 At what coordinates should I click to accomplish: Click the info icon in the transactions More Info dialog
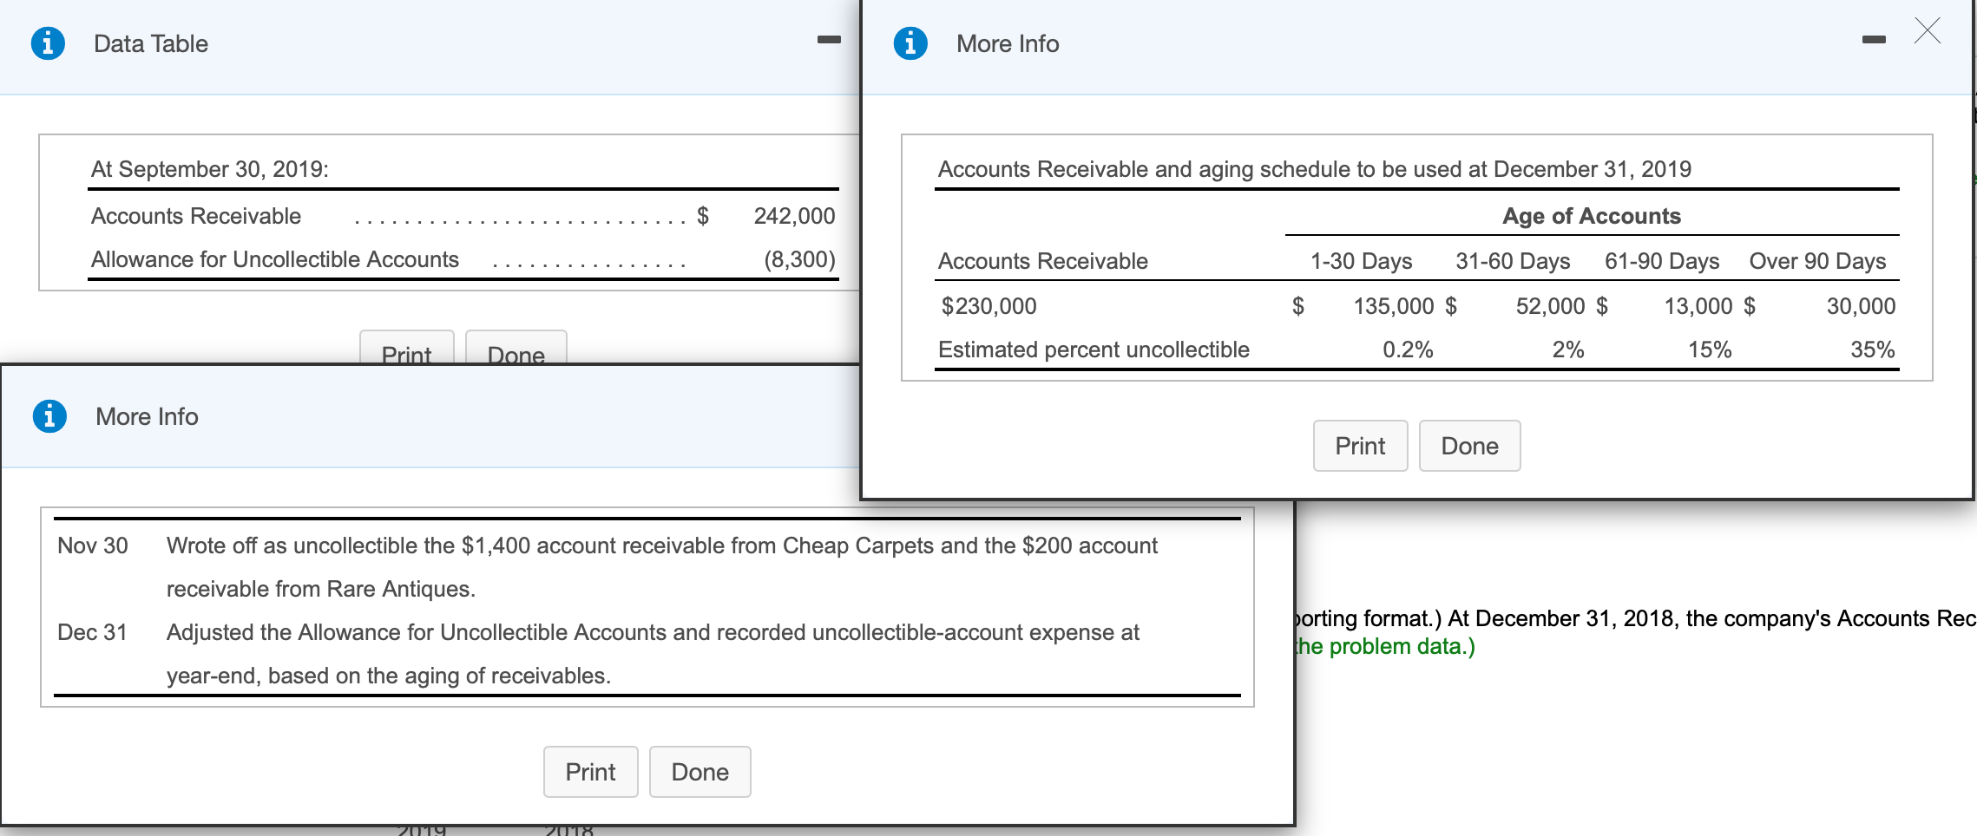coord(49,416)
